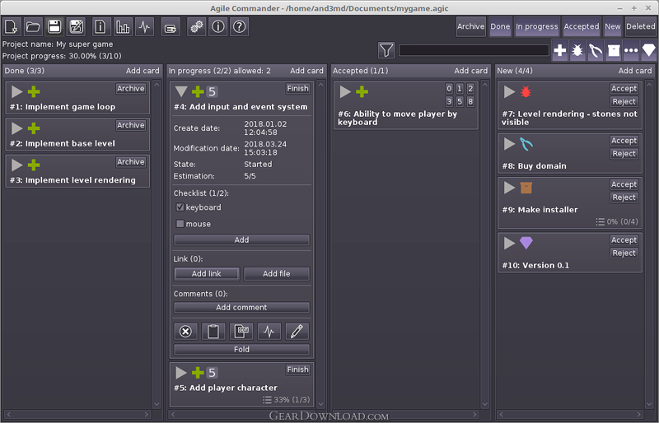
Task: Edit card #4 with pencil icon
Action: (x=297, y=332)
